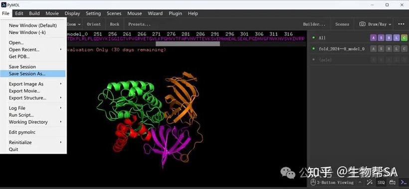409x189 pixels.
Task: Click the H hide button for All
Action: click(x=389, y=38)
